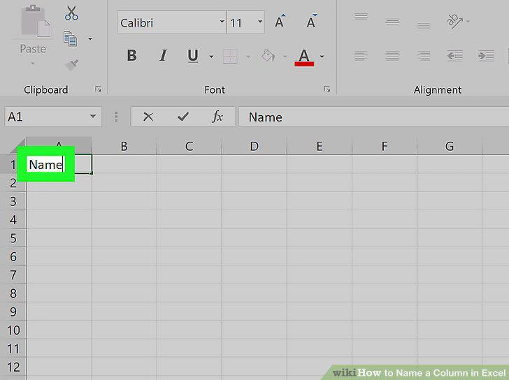This screenshot has height=380, width=509.
Task: Select row 12 header
Action: (13, 367)
